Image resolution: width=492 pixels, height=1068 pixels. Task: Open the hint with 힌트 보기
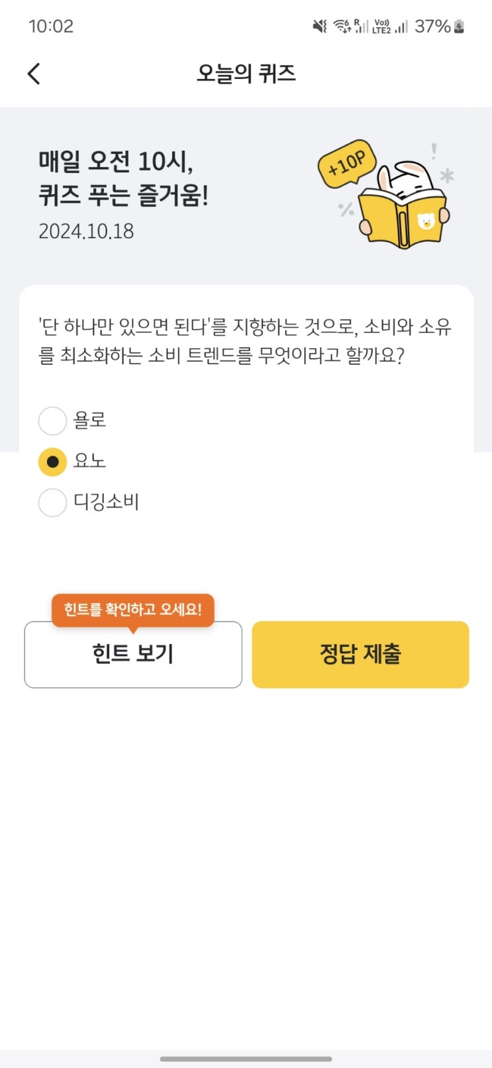(133, 654)
